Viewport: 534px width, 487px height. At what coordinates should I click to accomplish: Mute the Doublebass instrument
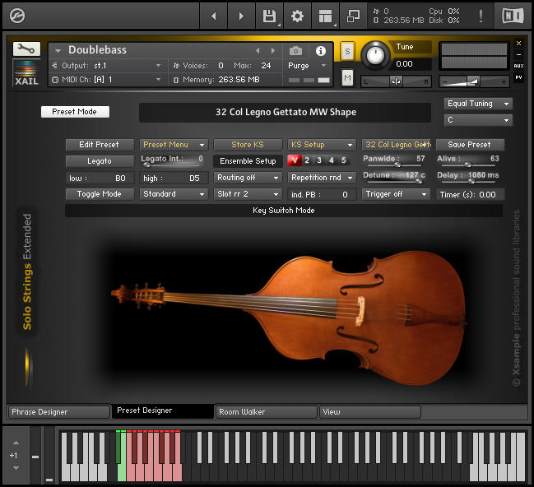click(347, 77)
